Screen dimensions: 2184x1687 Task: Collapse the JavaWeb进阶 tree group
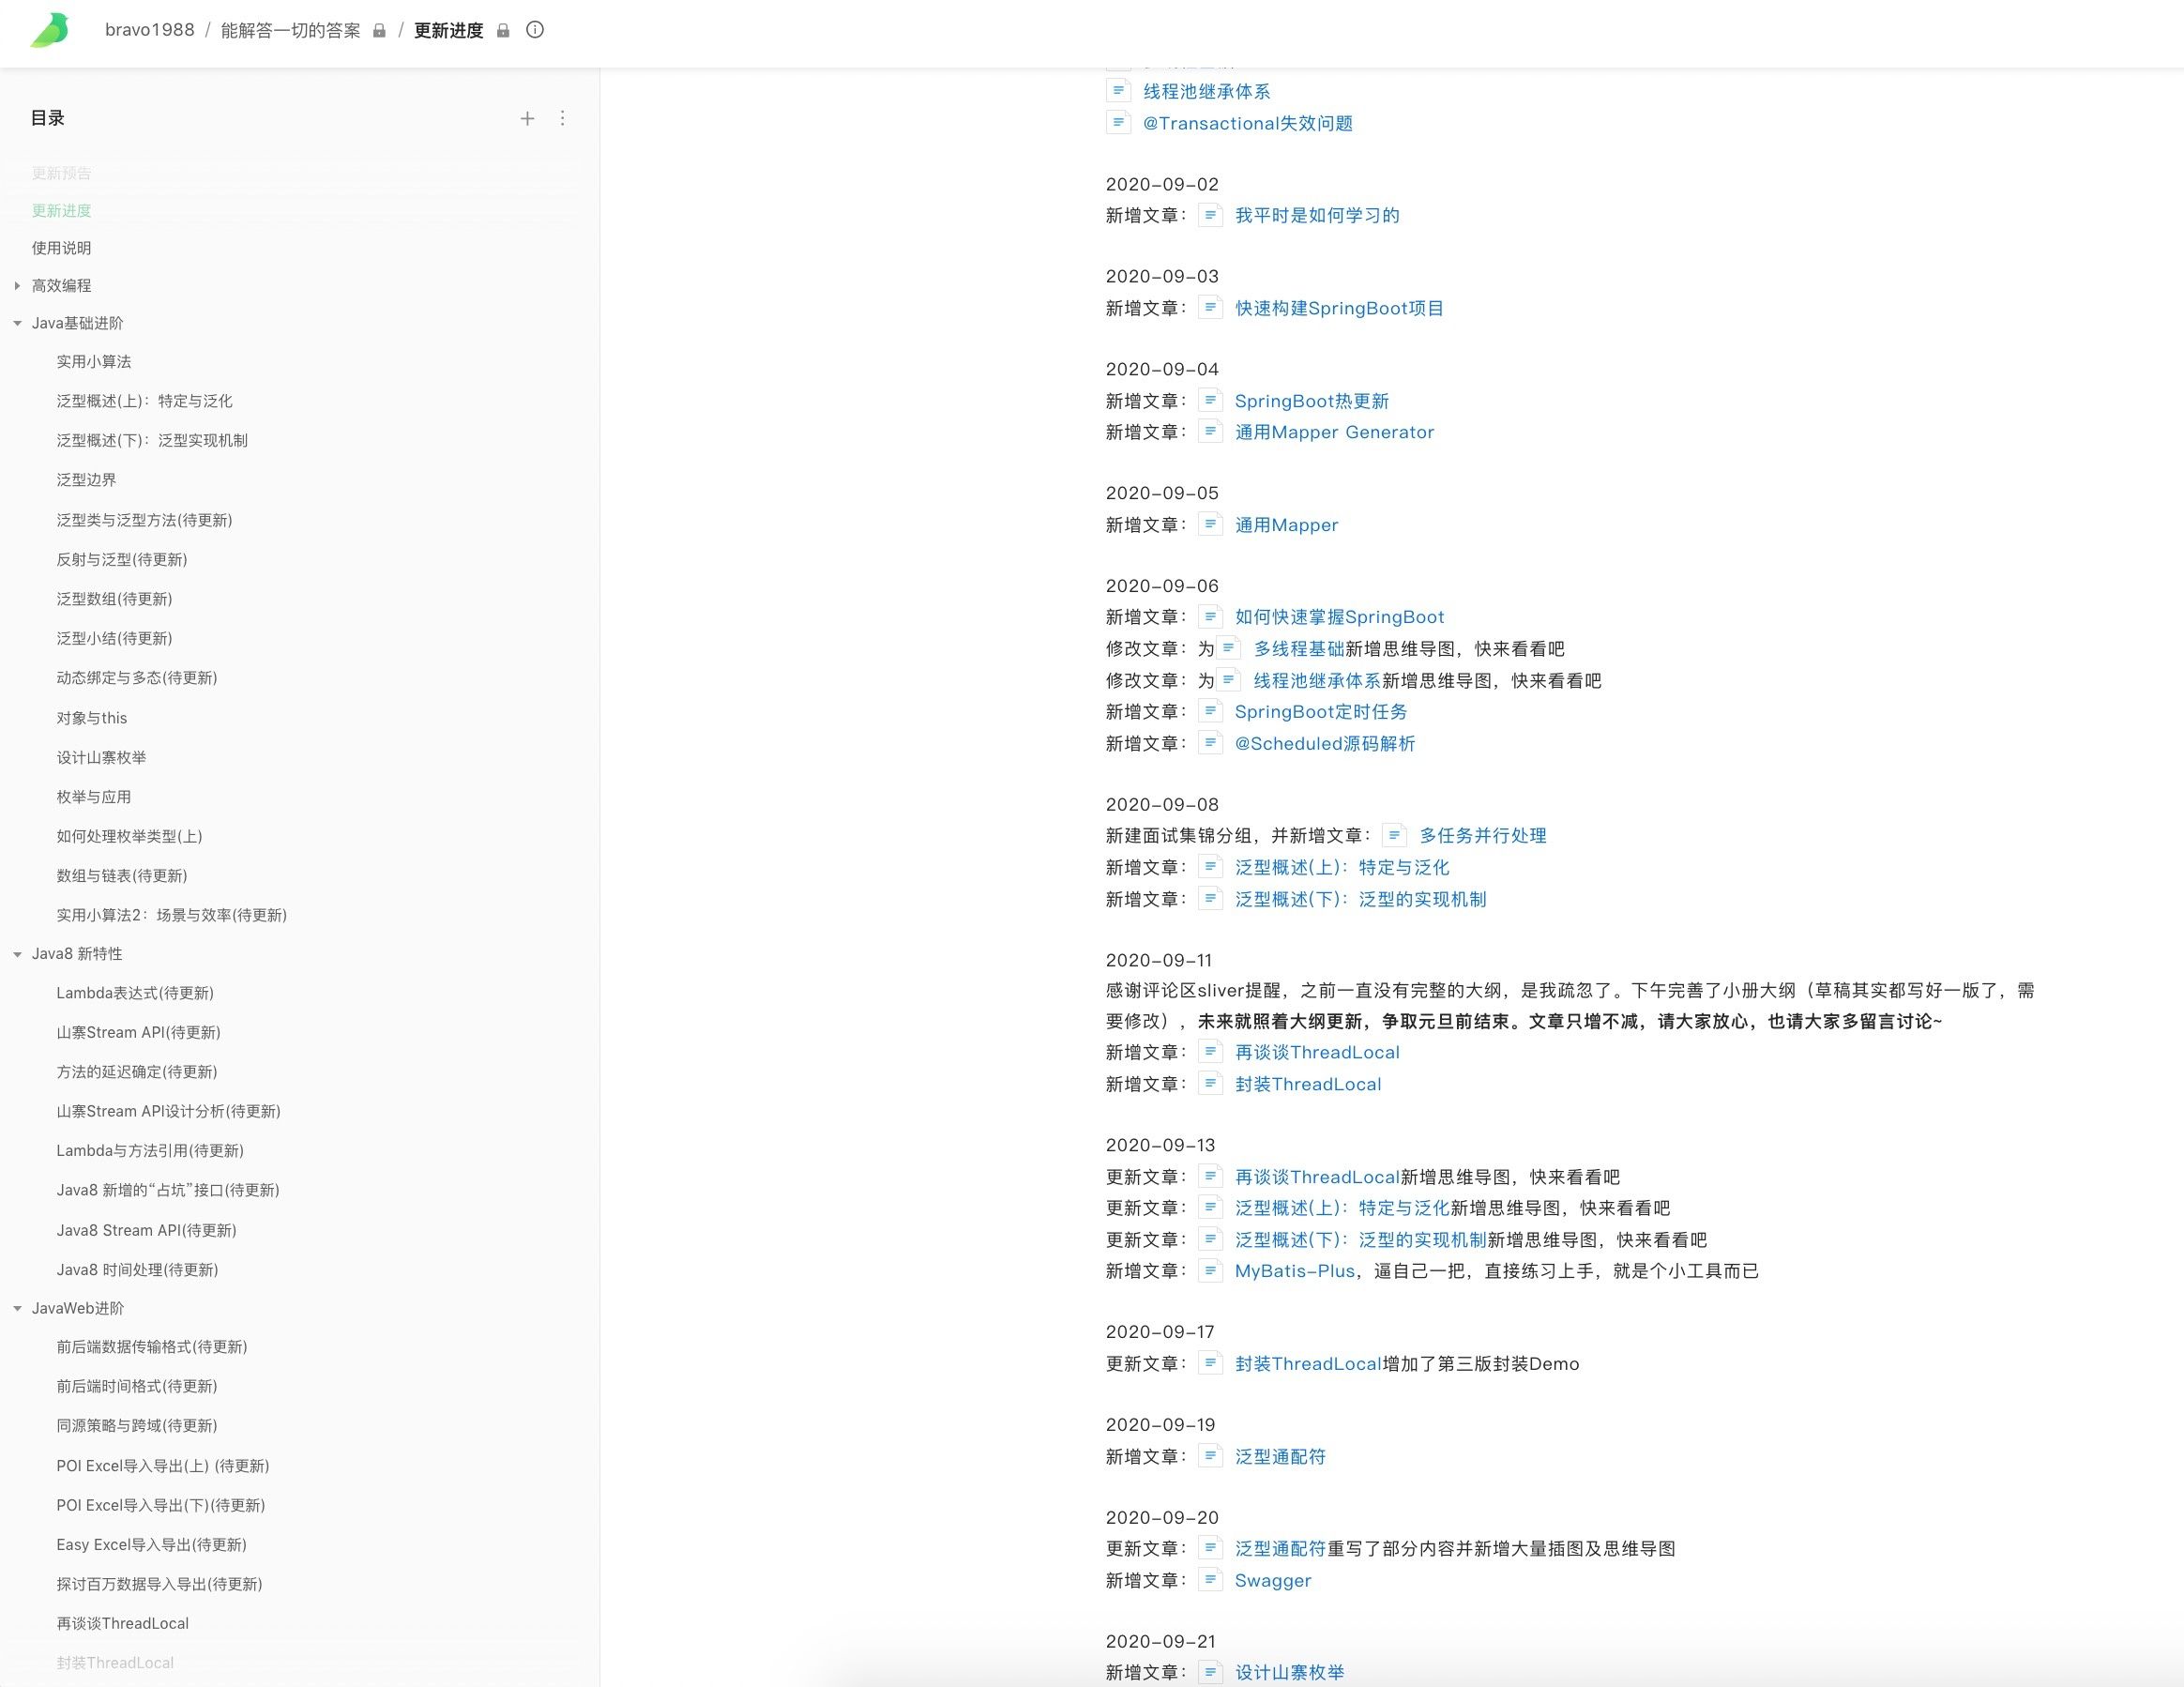point(17,1308)
